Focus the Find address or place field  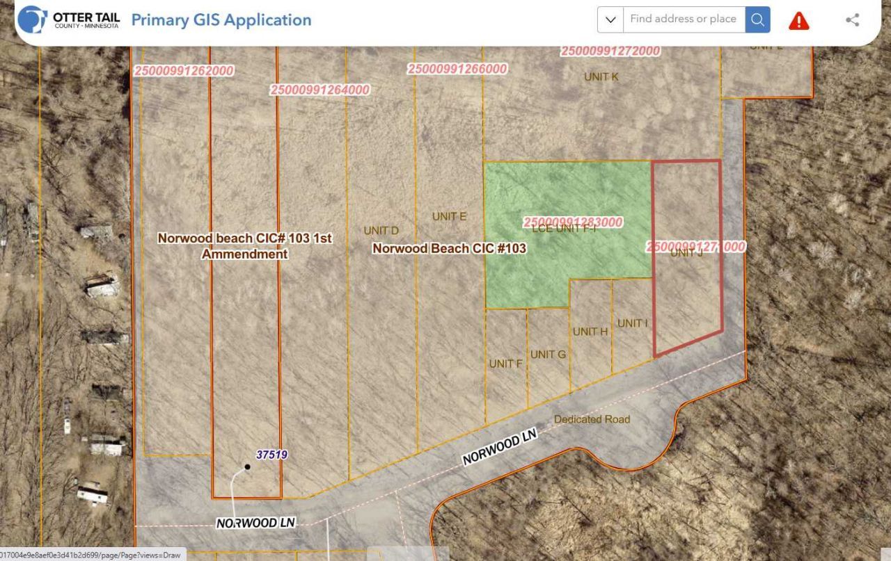[683, 19]
